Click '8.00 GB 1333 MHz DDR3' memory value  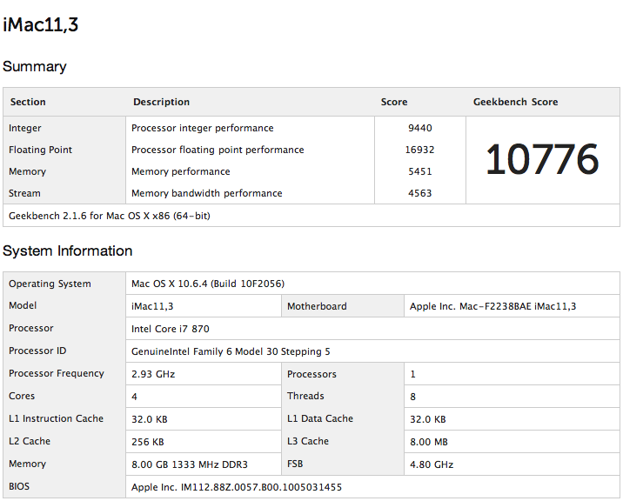(189, 464)
